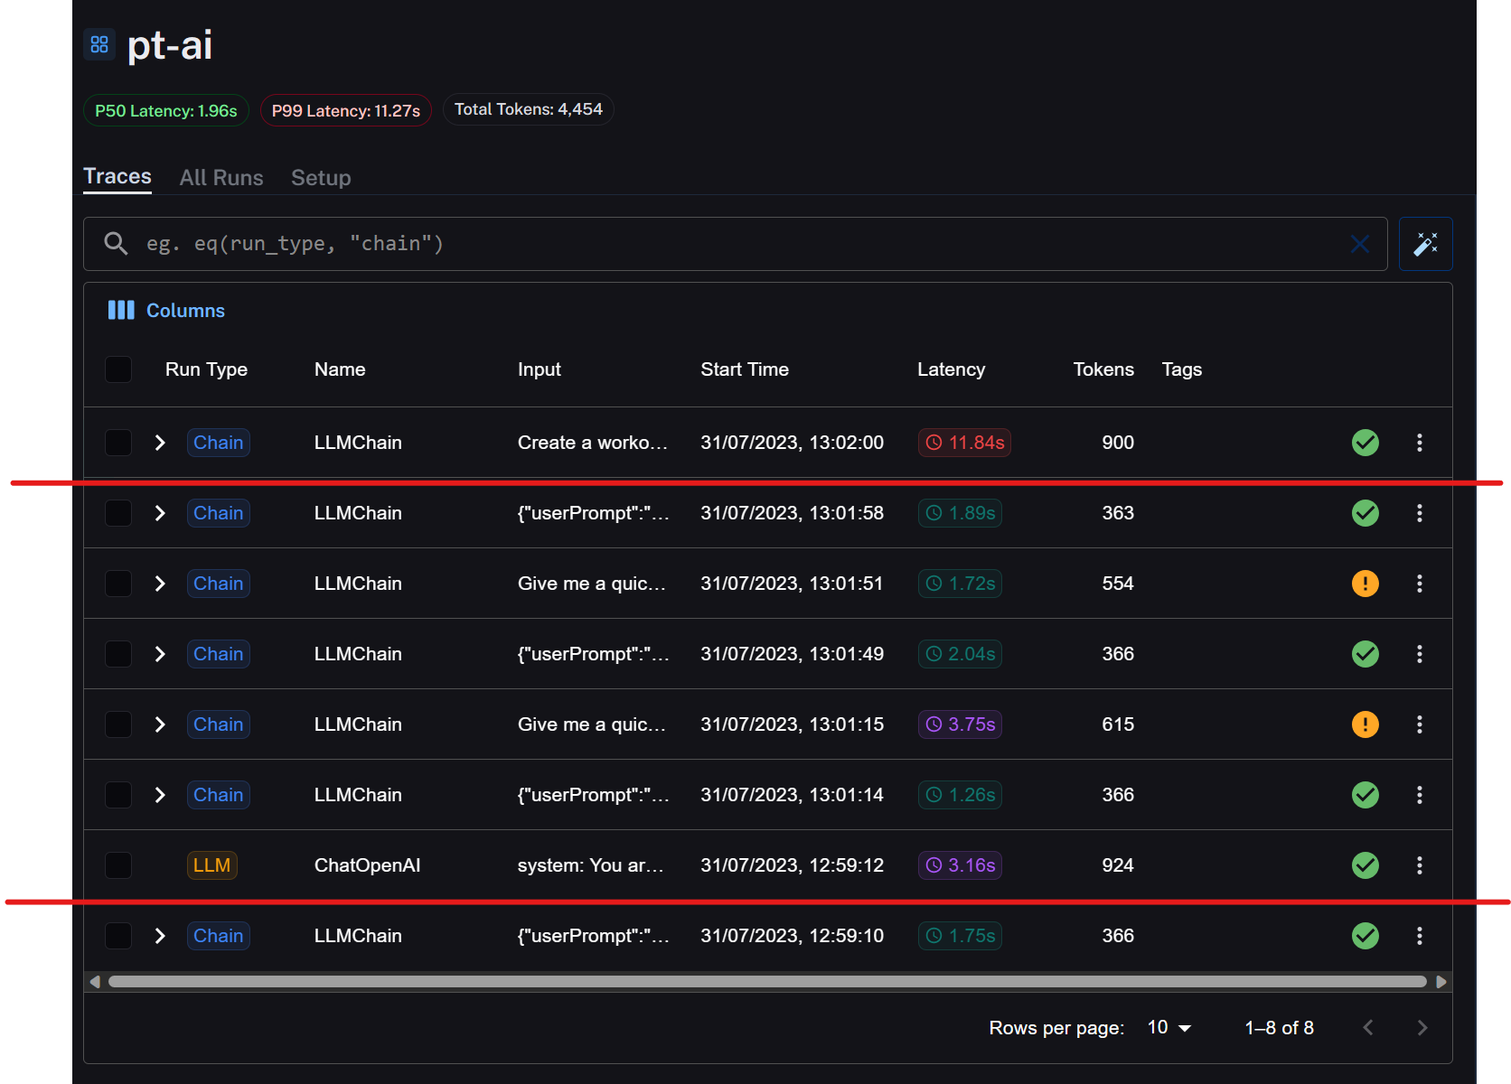
Task: Expand the chain row started at 12:59:10
Action: (160, 936)
